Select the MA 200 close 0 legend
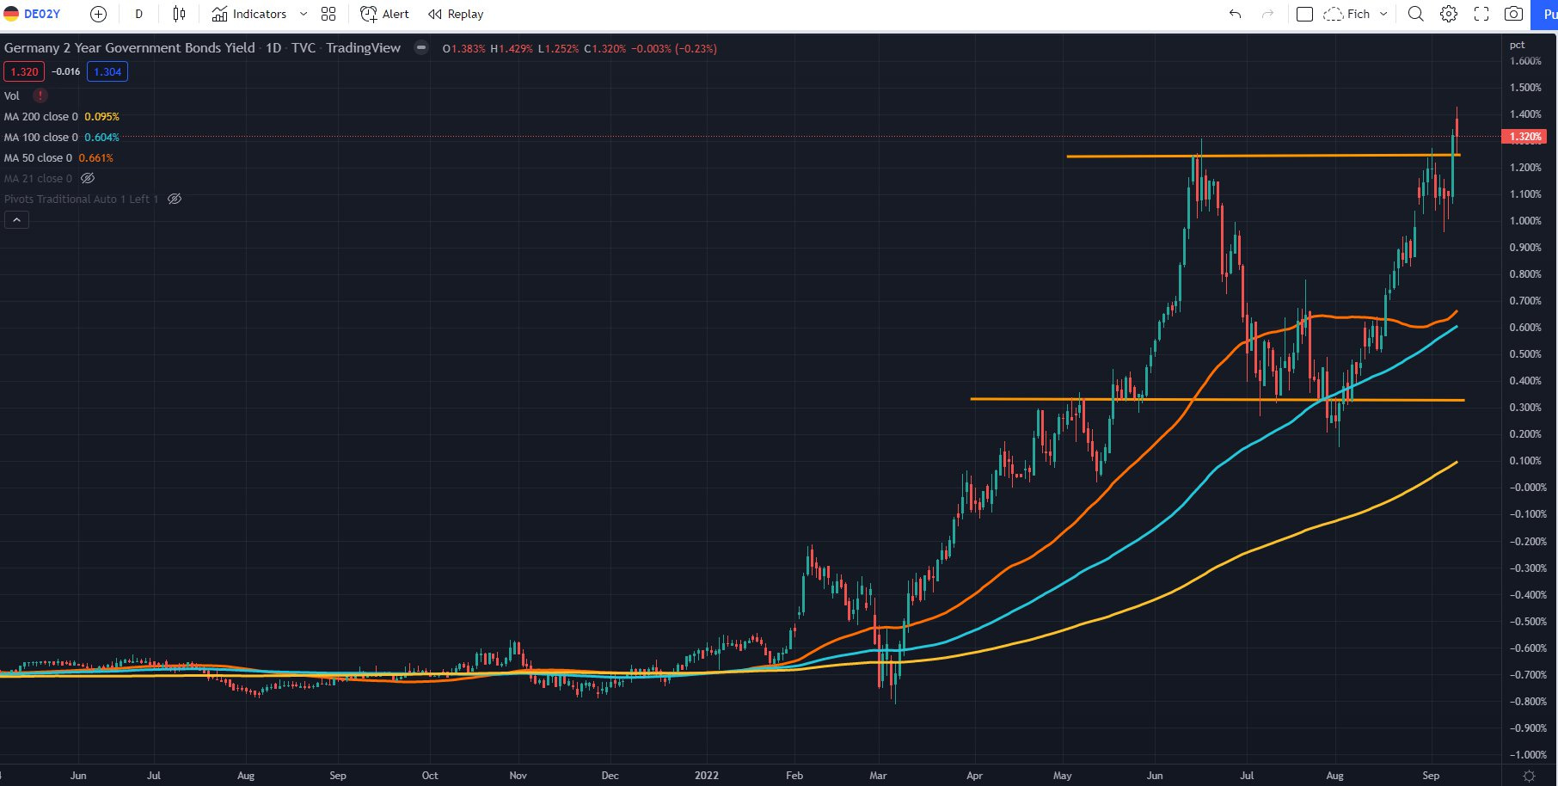 (40, 116)
